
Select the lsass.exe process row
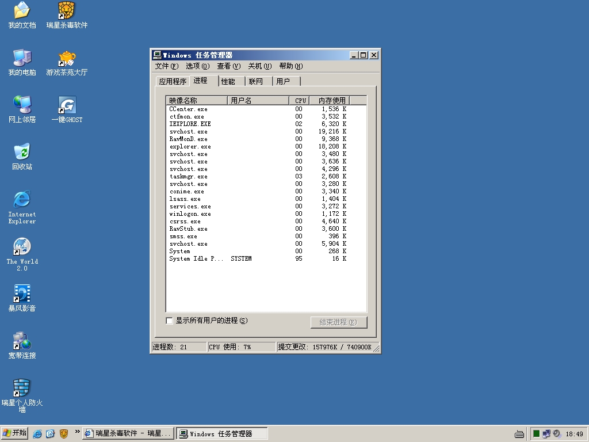[x=266, y=199]
